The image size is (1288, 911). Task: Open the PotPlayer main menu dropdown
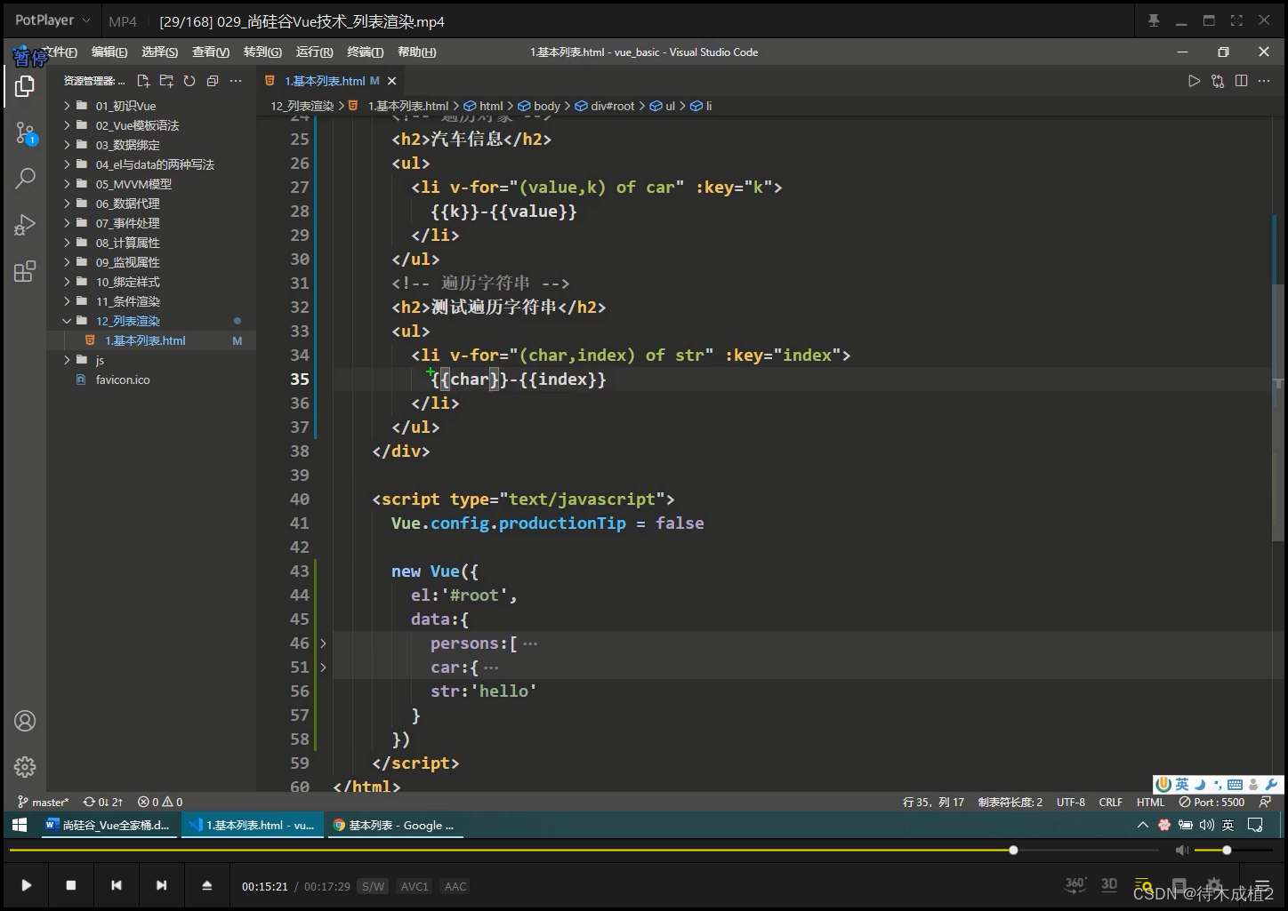pyautogui.click(x=52, y=20)
